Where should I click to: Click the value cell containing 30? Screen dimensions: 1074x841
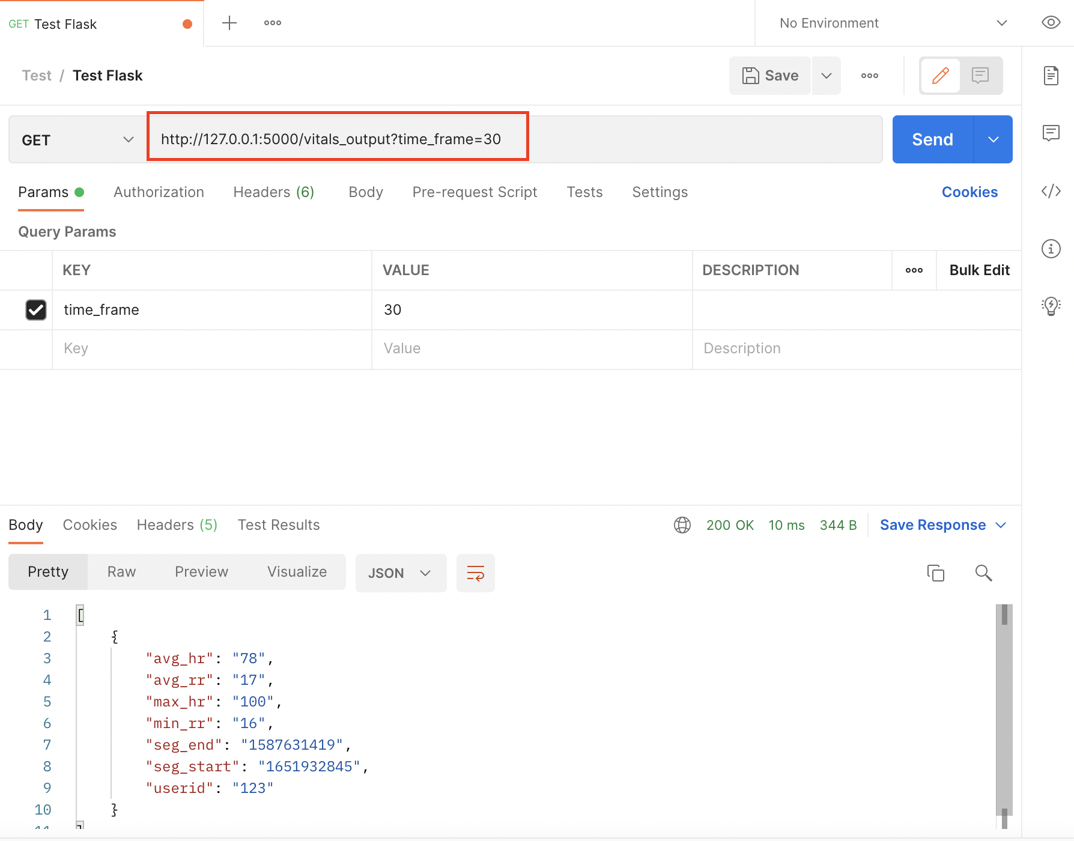(x=532, y=310)
